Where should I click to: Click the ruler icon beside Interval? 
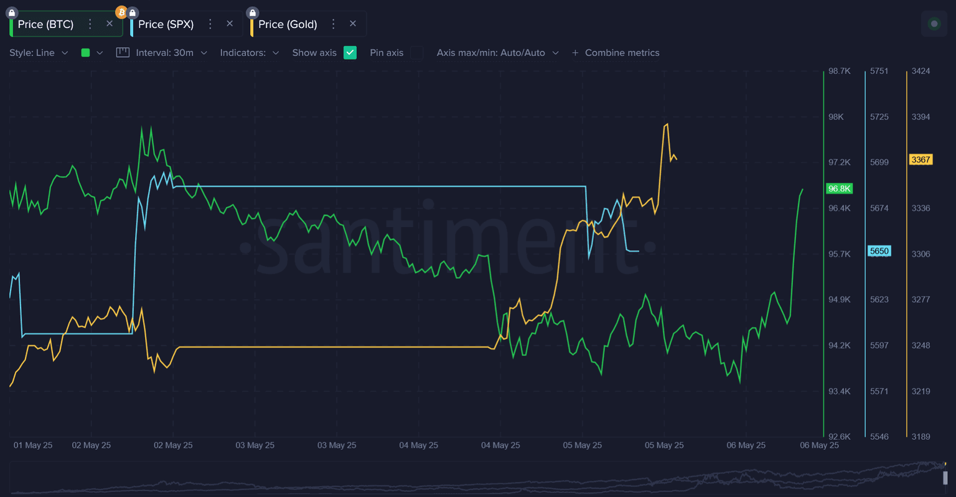pyautogui.click(x=123, y=53)
